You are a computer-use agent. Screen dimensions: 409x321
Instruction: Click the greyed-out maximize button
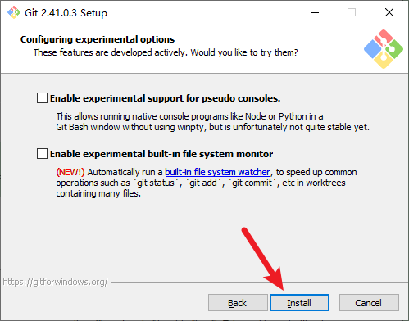tap(352, 12)
